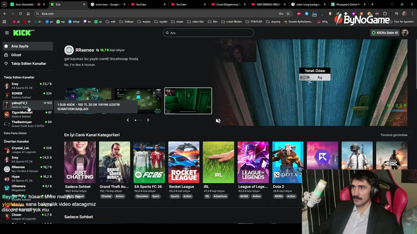
Task: Open the tw Twitch bookmark
Action: (x=87, y=22)
